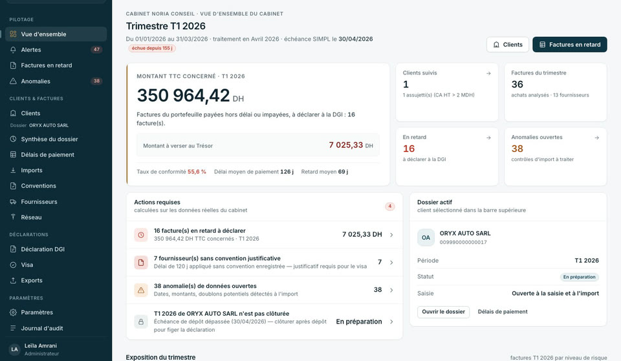This screenshot has height=361, width=621.
Task: Click Délais de paiement link in Dossier actif
Action: point(503,312)
